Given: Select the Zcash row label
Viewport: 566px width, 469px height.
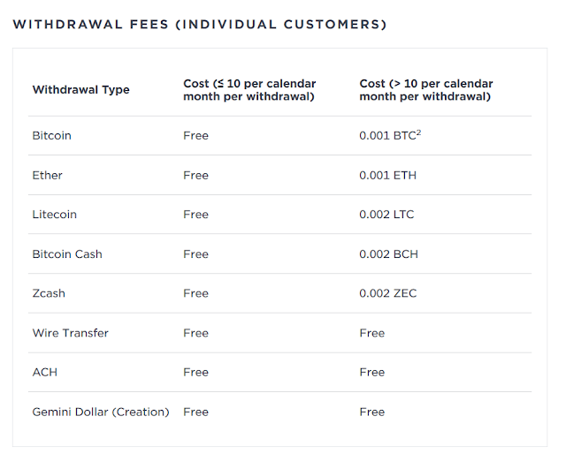Looking at the screenshot, I should [49, 293].
